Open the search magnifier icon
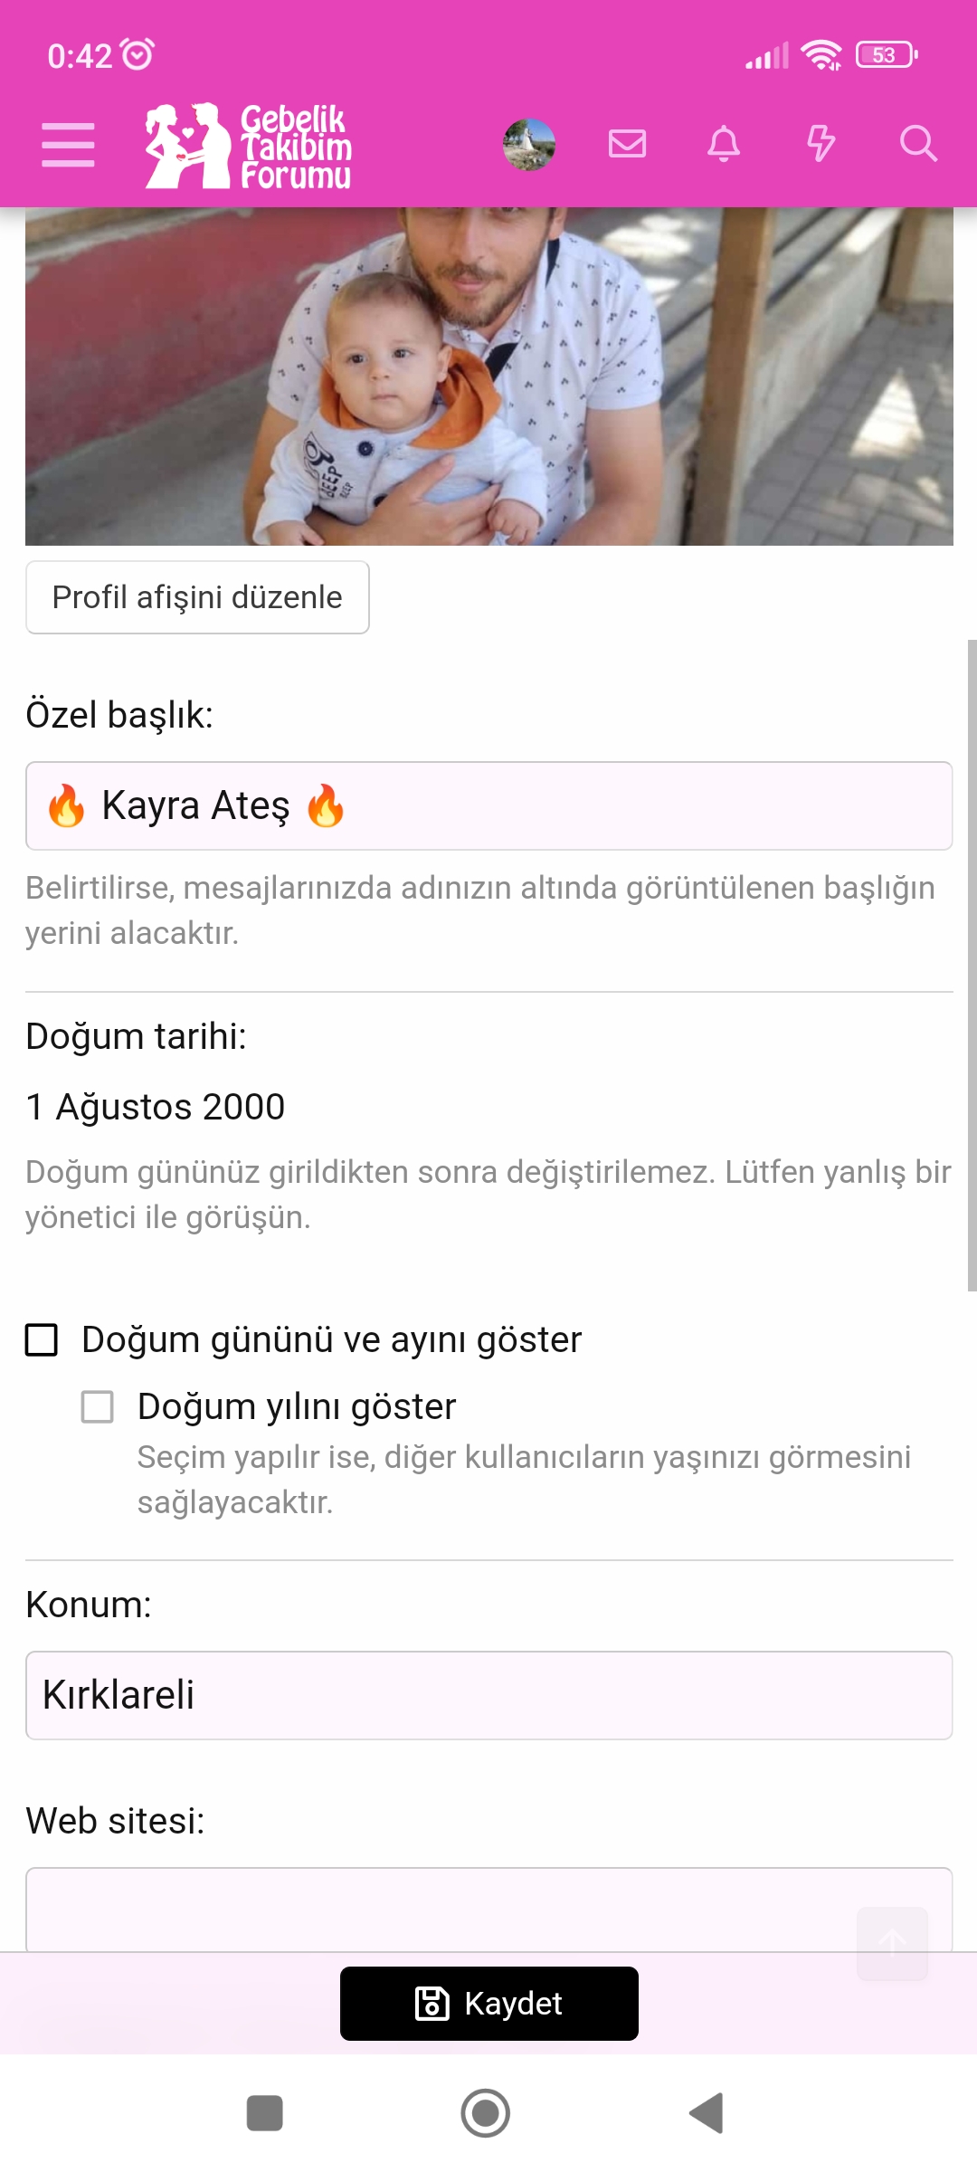This screenshot has width=977, height=2172. point(918,144)
